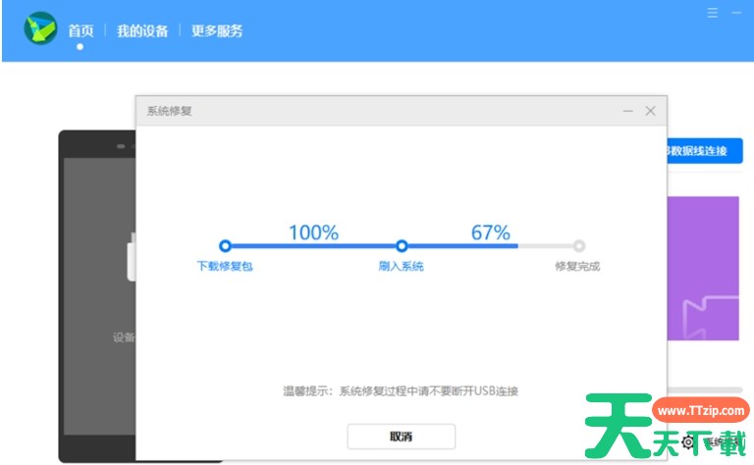Click the 修复完成 step circle
Screen dimensions: 754x465
tap(579, 246)
